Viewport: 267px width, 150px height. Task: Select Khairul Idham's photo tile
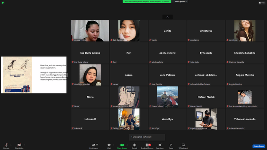pos(168,97)
